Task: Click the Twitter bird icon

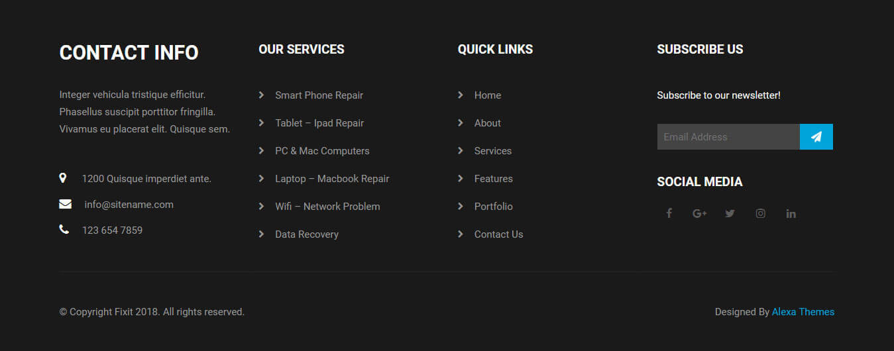Action: [x=730, y=213]
